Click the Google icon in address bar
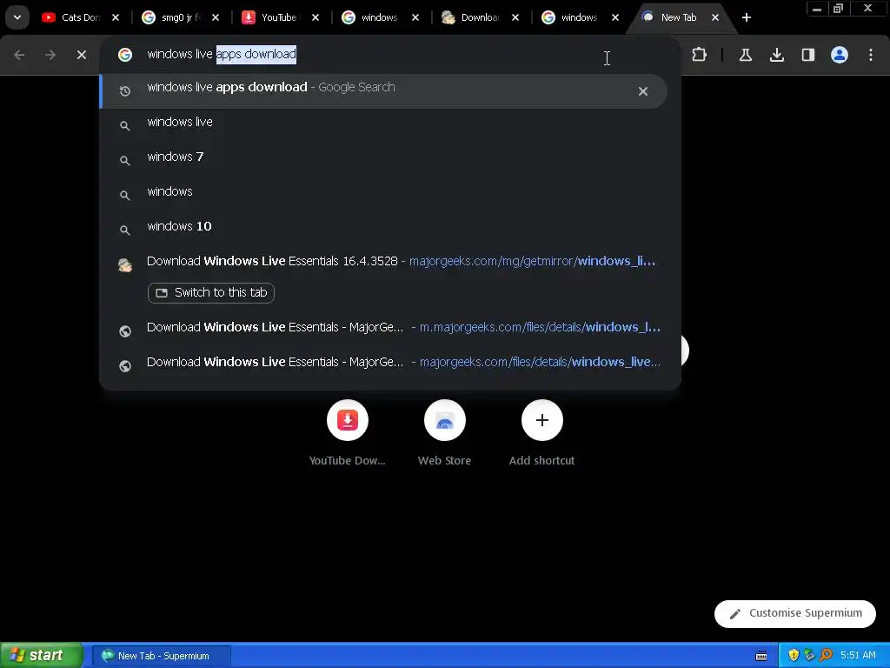The width and height of the screenshot is (890, 668). point(125,55)
